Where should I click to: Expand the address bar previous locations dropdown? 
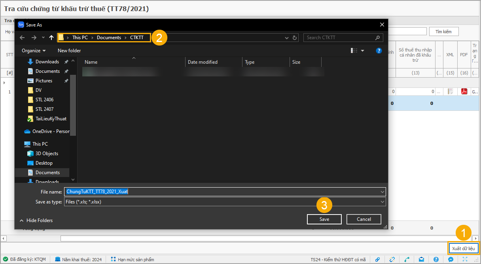pyautogui.click(x=287, y=38)
